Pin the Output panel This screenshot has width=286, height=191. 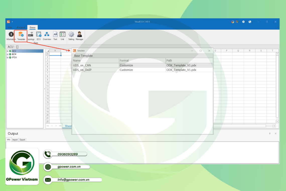(x=270, y=134)
